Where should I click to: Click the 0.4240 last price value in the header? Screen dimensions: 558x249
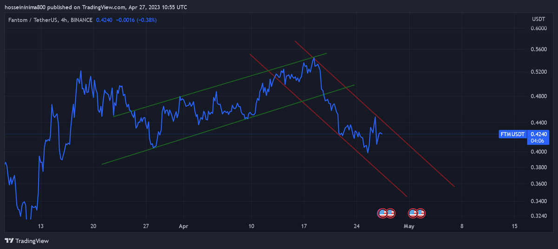104,20
